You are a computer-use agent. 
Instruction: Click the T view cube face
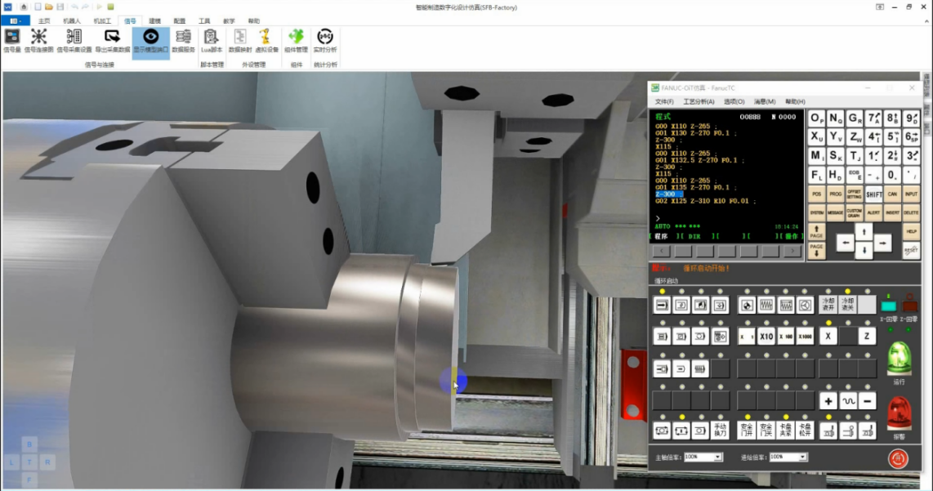(x=29, y=462)
